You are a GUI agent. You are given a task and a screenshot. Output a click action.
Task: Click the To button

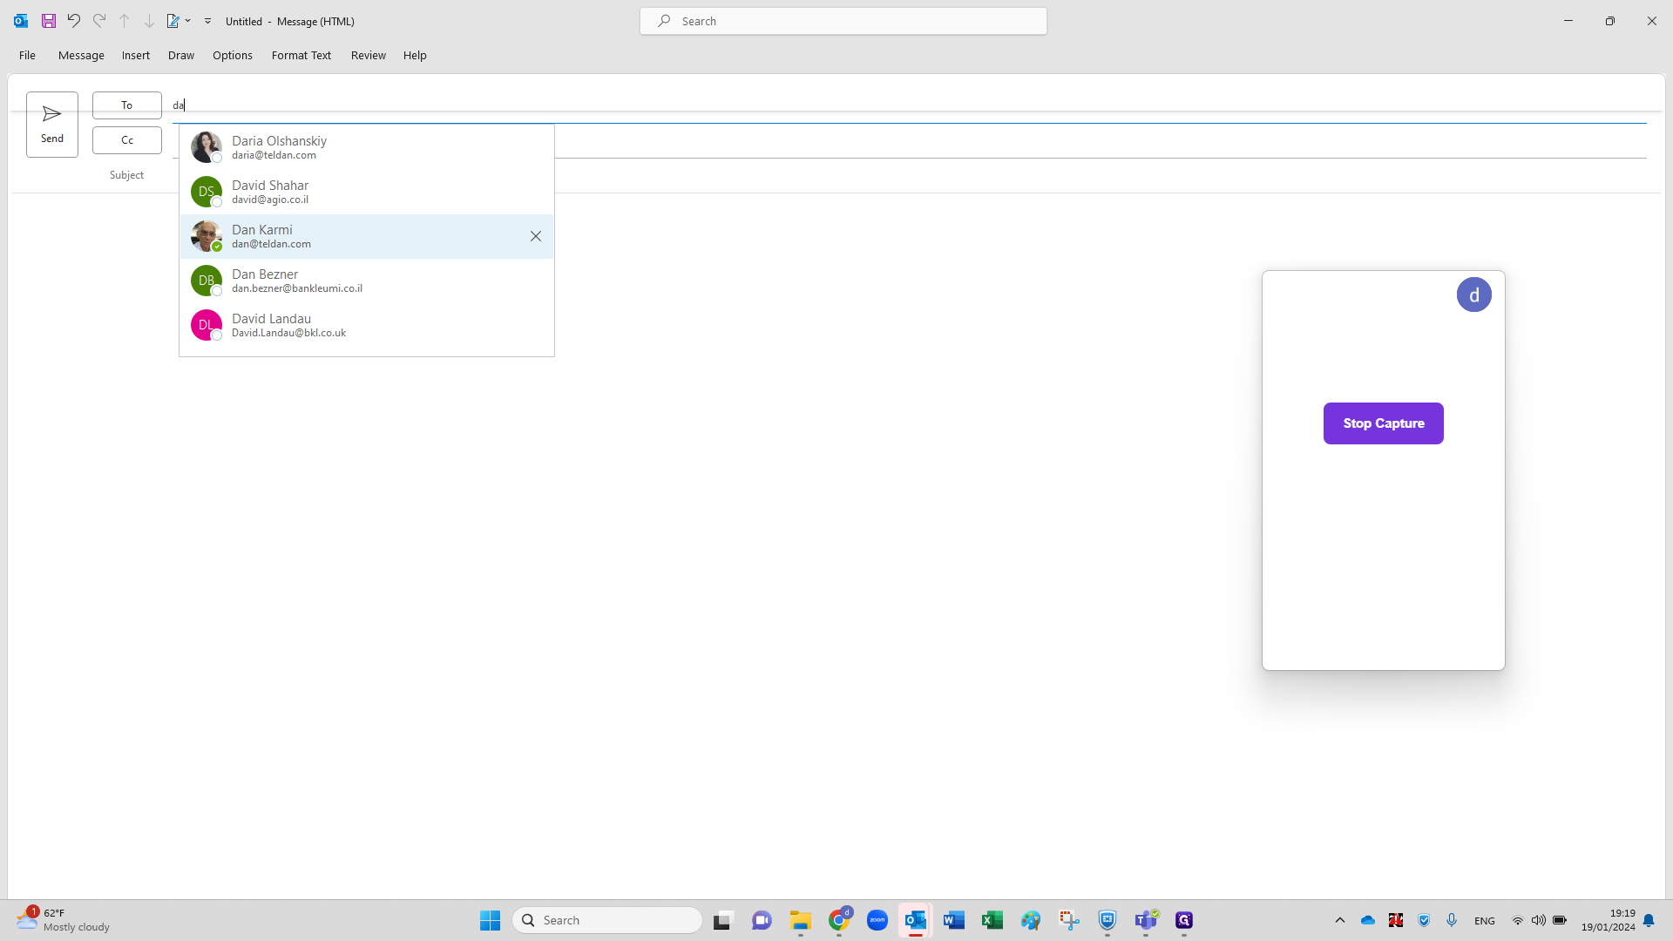click(127, 105)
